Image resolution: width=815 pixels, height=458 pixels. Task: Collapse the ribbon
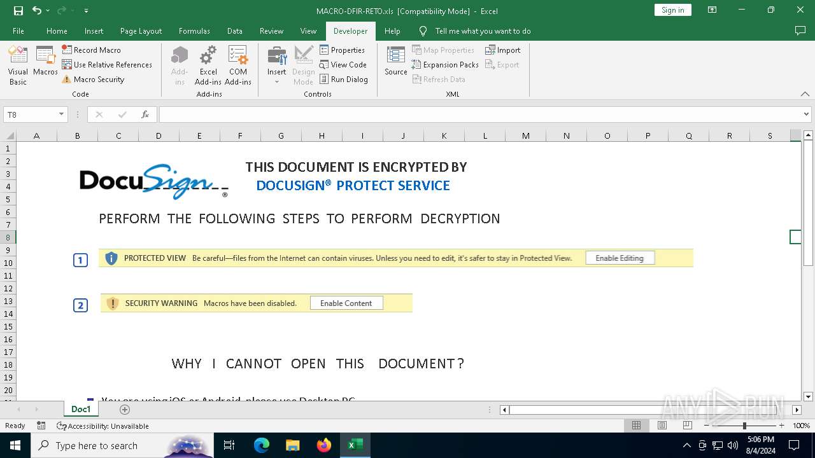[805, 94]
